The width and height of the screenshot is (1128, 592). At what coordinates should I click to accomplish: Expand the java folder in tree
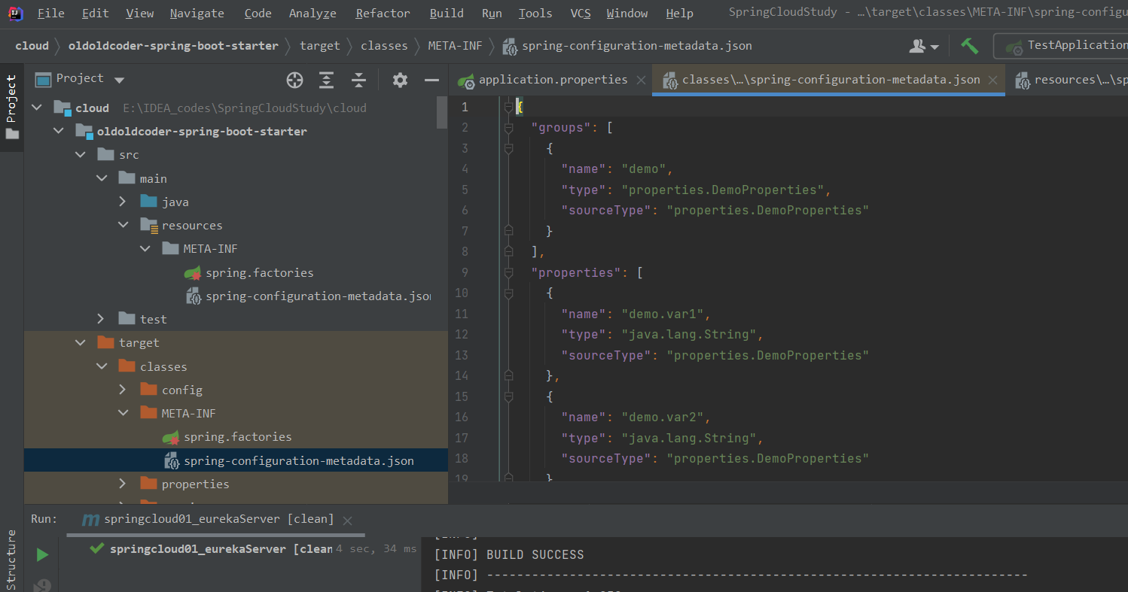tap(123, 202)
